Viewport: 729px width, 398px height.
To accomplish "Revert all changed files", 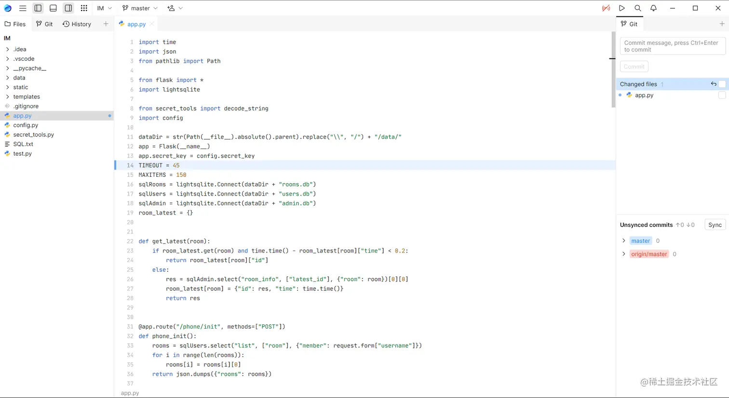I will (713, 84).
